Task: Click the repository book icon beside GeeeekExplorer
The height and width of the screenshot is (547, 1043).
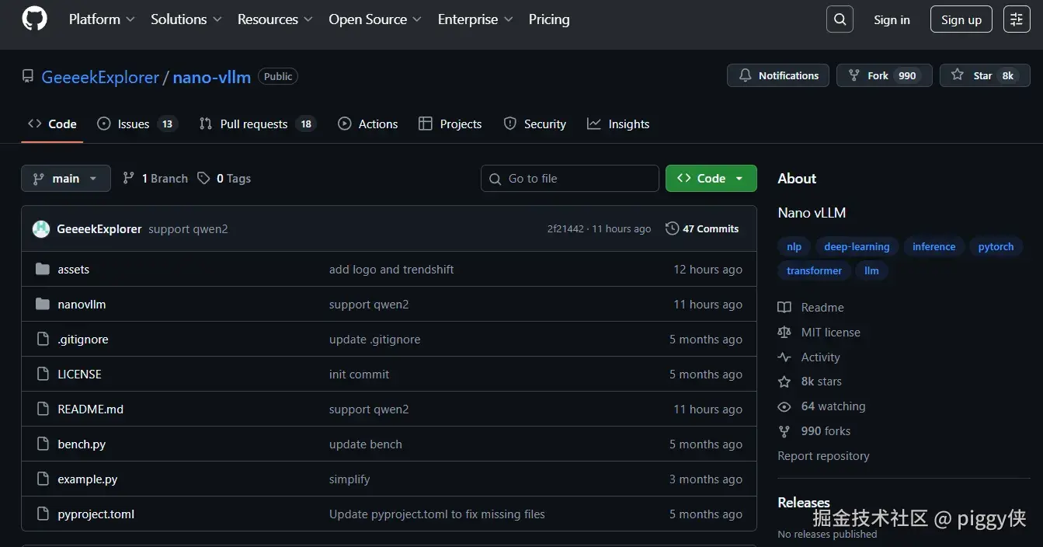Action: click(x=28, y=76)
